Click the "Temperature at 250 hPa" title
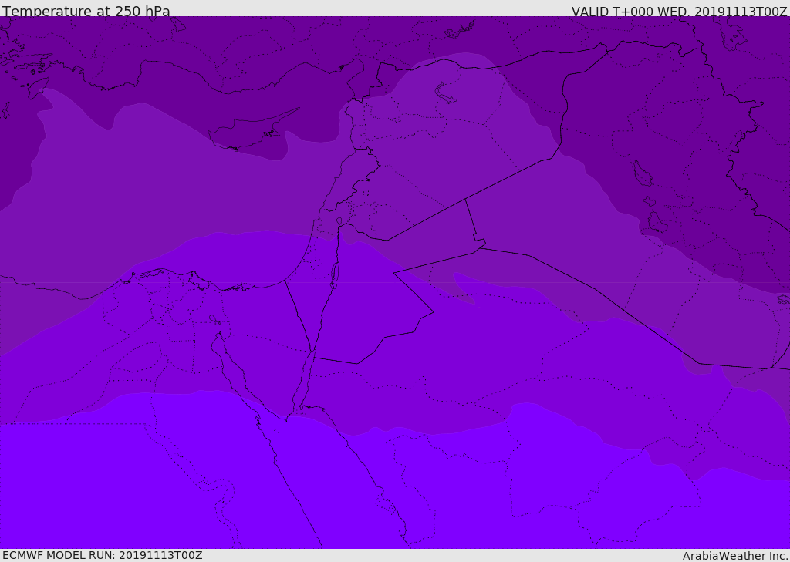Screen dimensions: 790x562 [86, 12]
